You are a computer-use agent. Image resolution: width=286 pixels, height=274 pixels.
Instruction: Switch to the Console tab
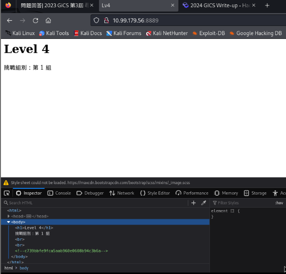(x=59, y=193)
